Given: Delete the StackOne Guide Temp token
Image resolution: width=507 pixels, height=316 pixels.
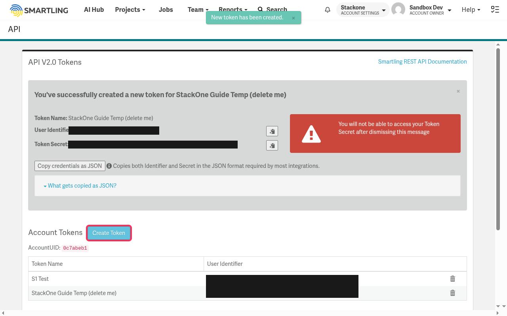Looking at the screenshot, I should (x=453, y=293).
